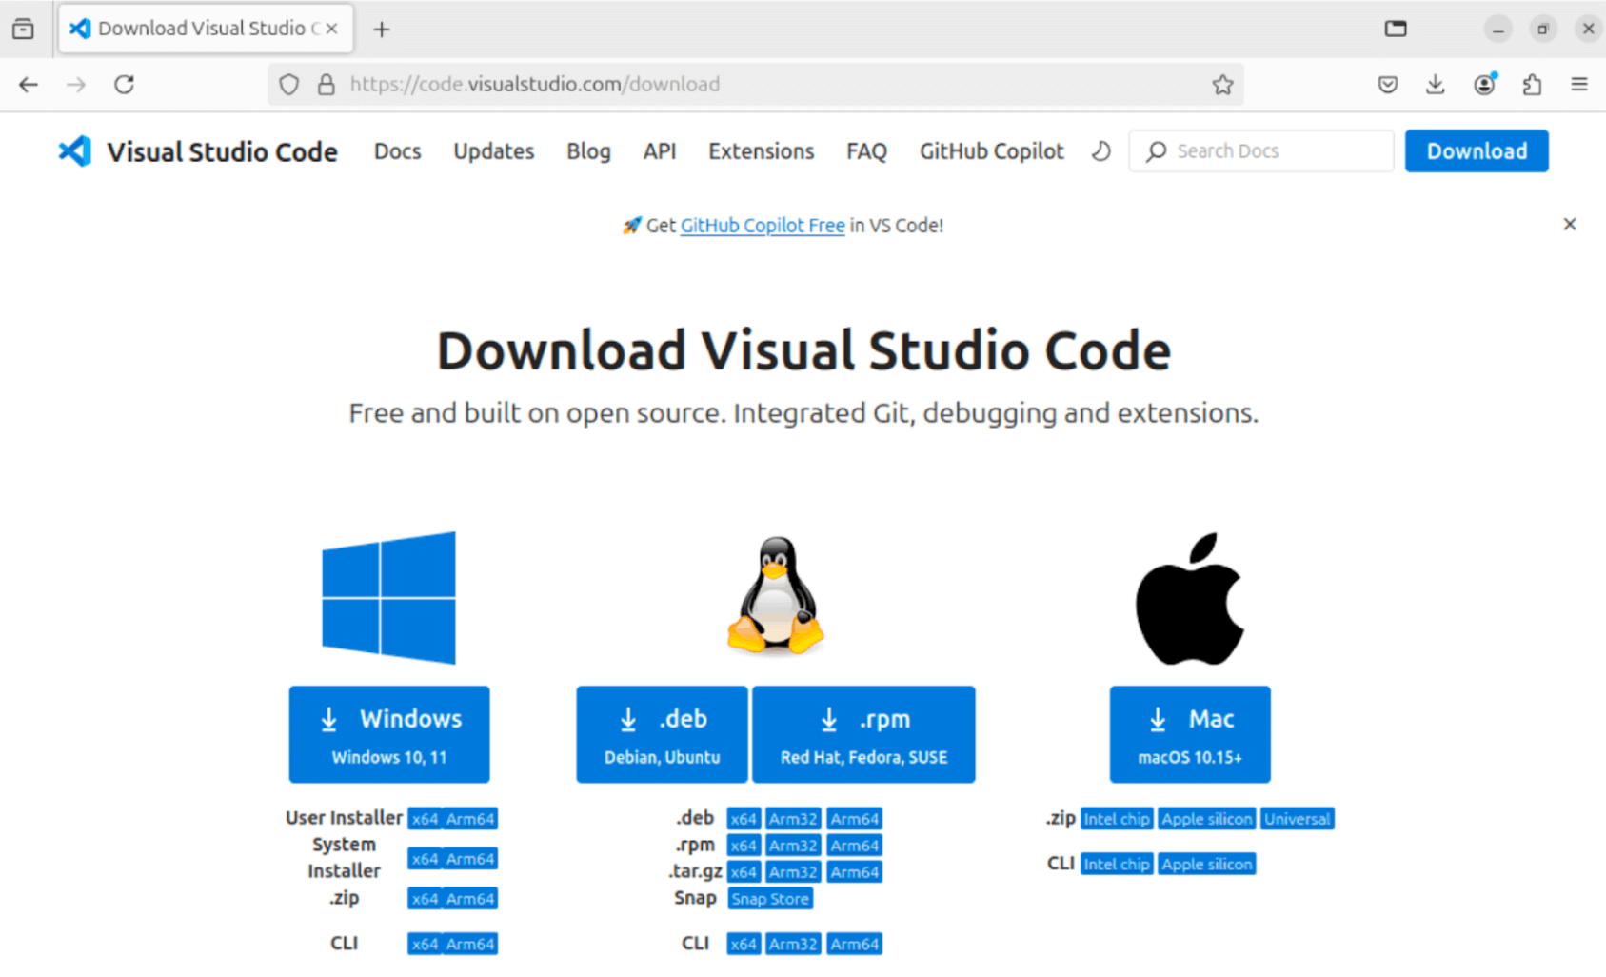Select the Extensions navigation item
The width and height of the screenshot is (1606, 977).
(x=761, y=150)
